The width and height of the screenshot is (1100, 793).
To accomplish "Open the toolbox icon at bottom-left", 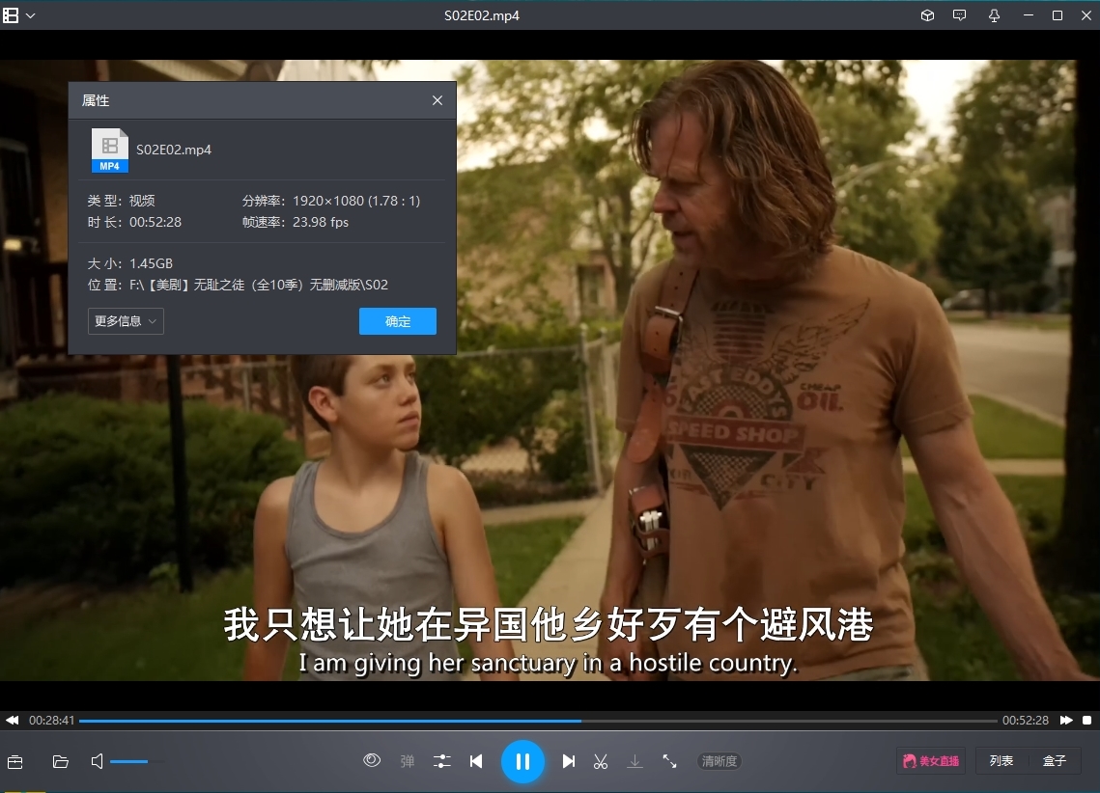I will click(x=14, y=761).
